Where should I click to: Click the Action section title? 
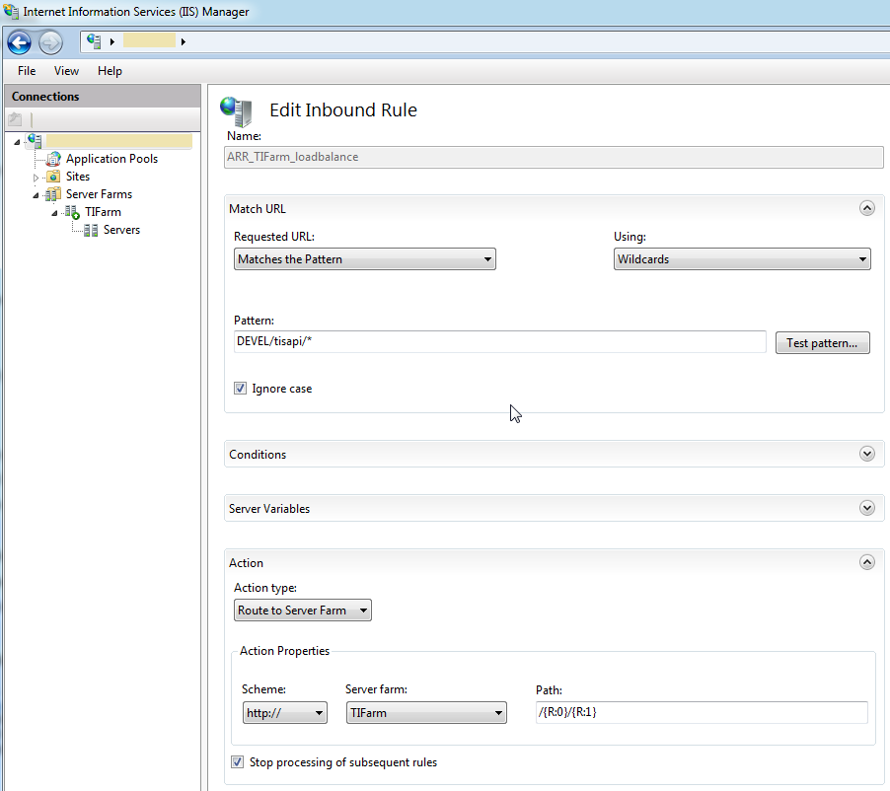point(247,563)
